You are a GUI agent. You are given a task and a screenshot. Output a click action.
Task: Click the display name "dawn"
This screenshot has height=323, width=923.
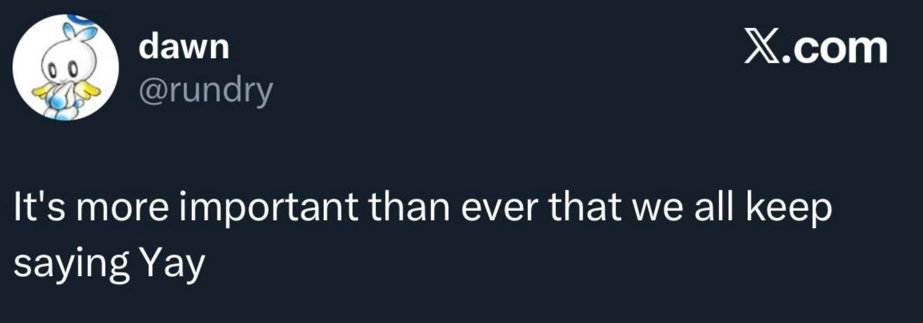click(x=184, y=47)
